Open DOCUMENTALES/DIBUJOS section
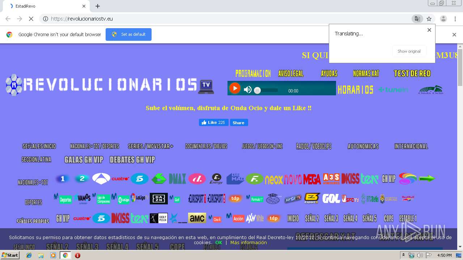 tap(206, 146)
